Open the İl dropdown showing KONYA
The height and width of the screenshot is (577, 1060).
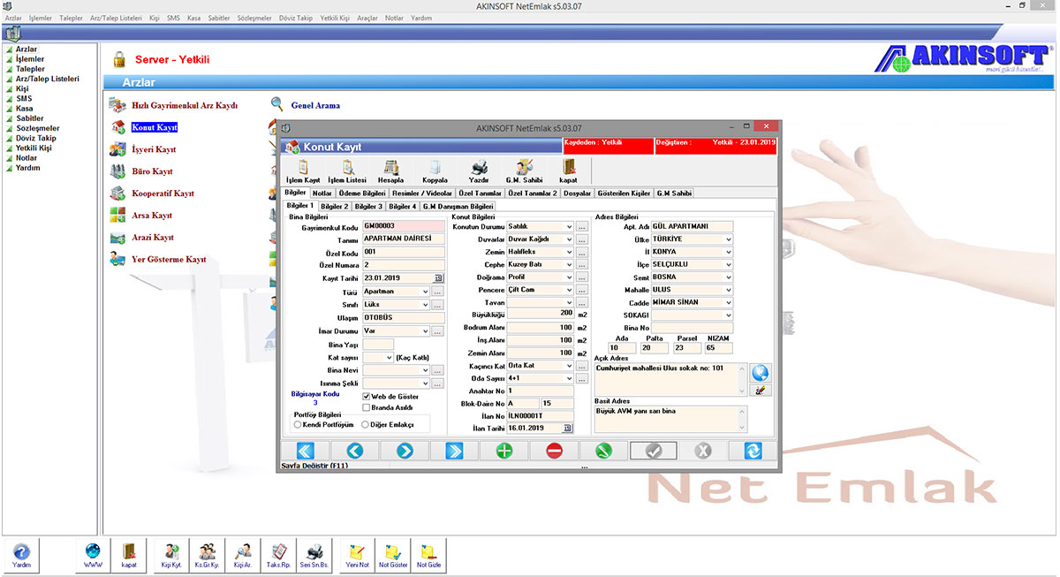pyautogui.click(x=730, y=251)
